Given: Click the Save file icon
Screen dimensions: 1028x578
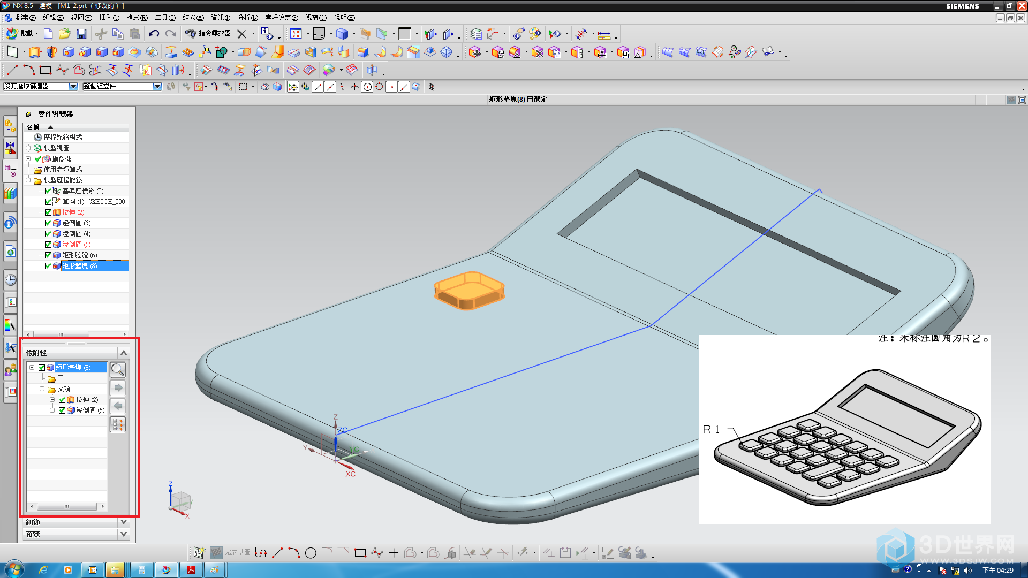Looking at the screenshot, I should click(x=81, y=34).
